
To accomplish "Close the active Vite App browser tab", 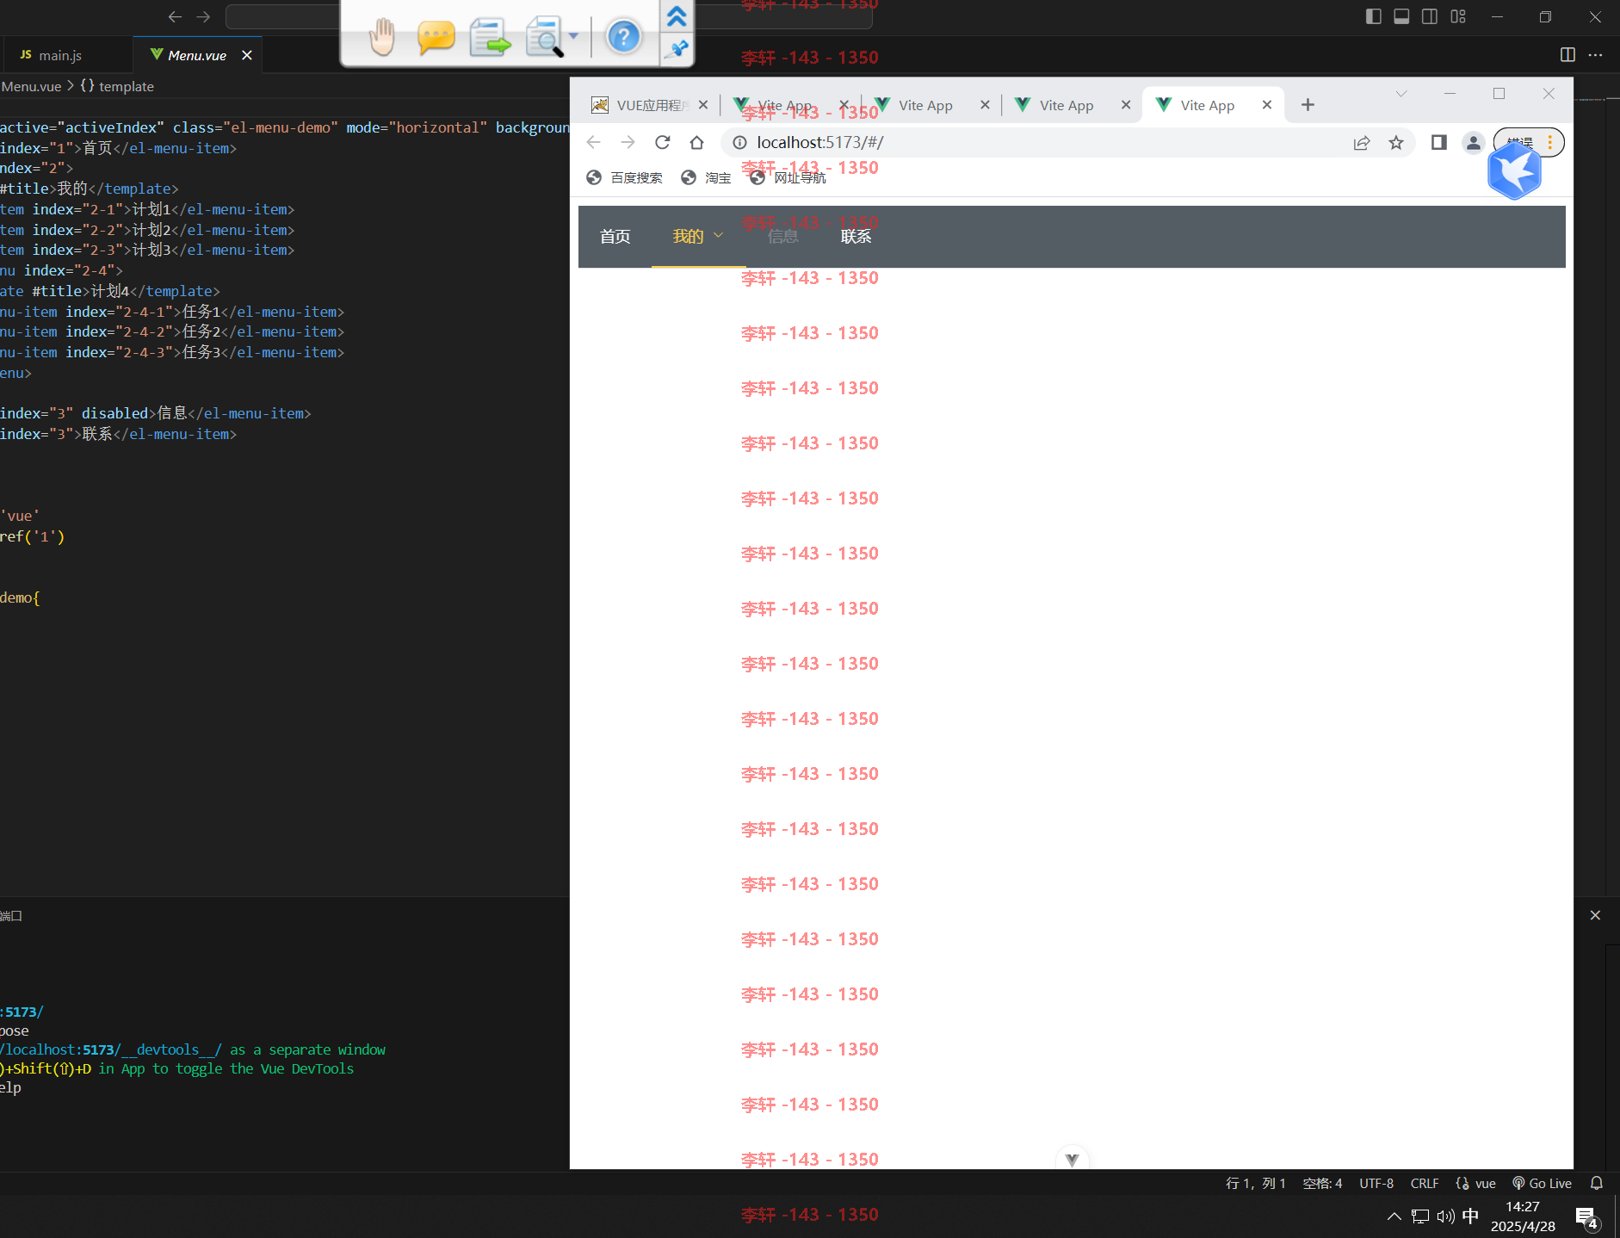I will pos(1267,105).
